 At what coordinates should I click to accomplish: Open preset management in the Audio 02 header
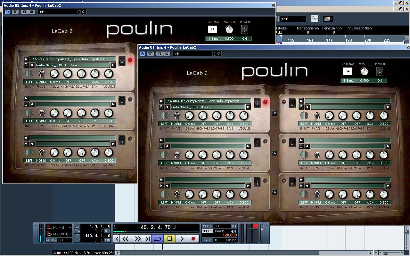(x=84, y=12)
